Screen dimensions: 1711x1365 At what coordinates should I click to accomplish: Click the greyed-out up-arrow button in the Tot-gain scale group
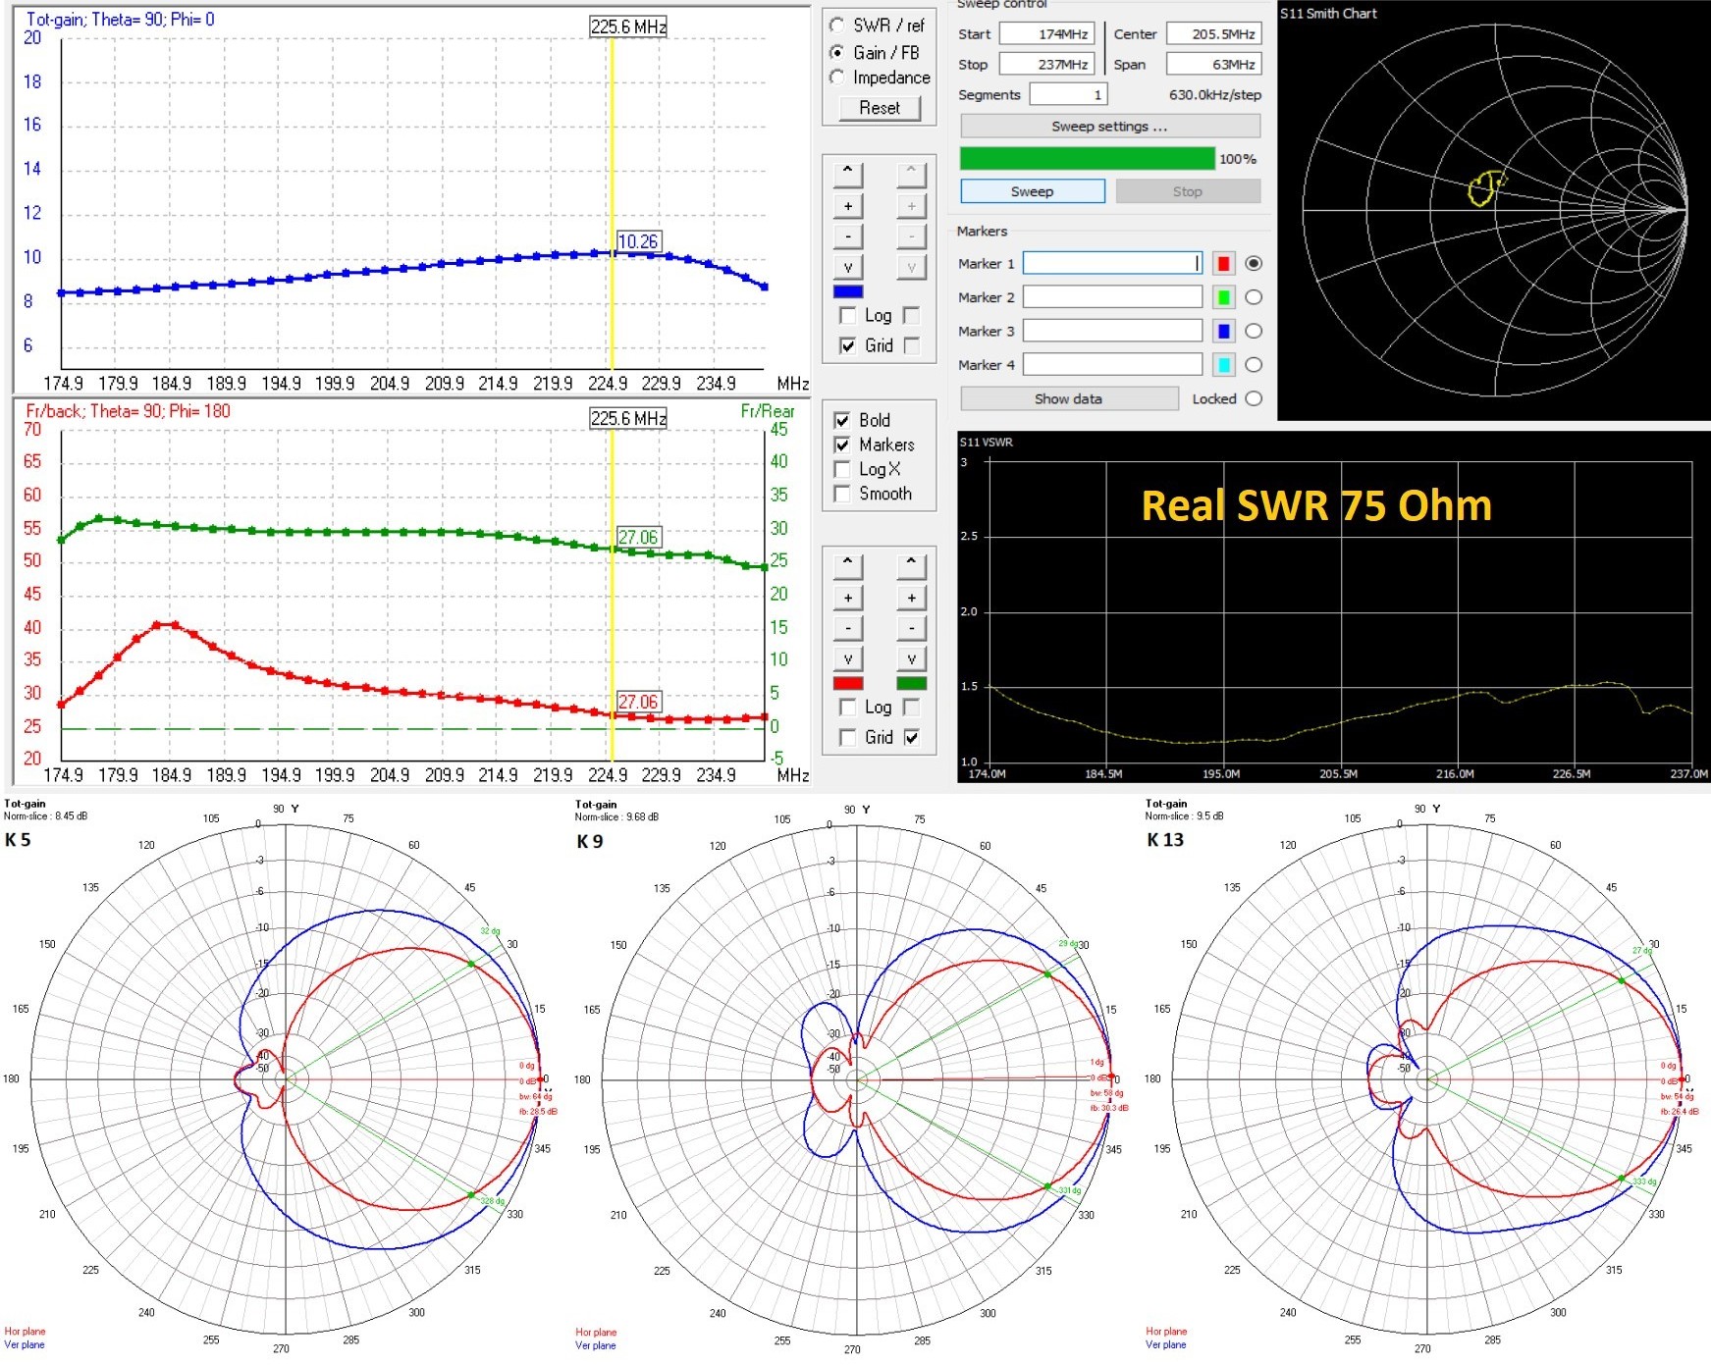pos(911,174)
